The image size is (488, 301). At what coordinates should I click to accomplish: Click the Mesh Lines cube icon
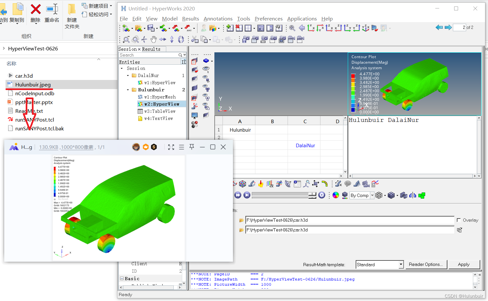[x=379, y=195]
